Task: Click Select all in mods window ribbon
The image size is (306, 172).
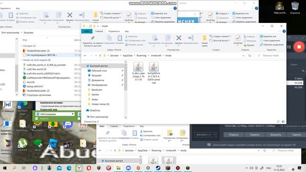Action: pos(268,36)
